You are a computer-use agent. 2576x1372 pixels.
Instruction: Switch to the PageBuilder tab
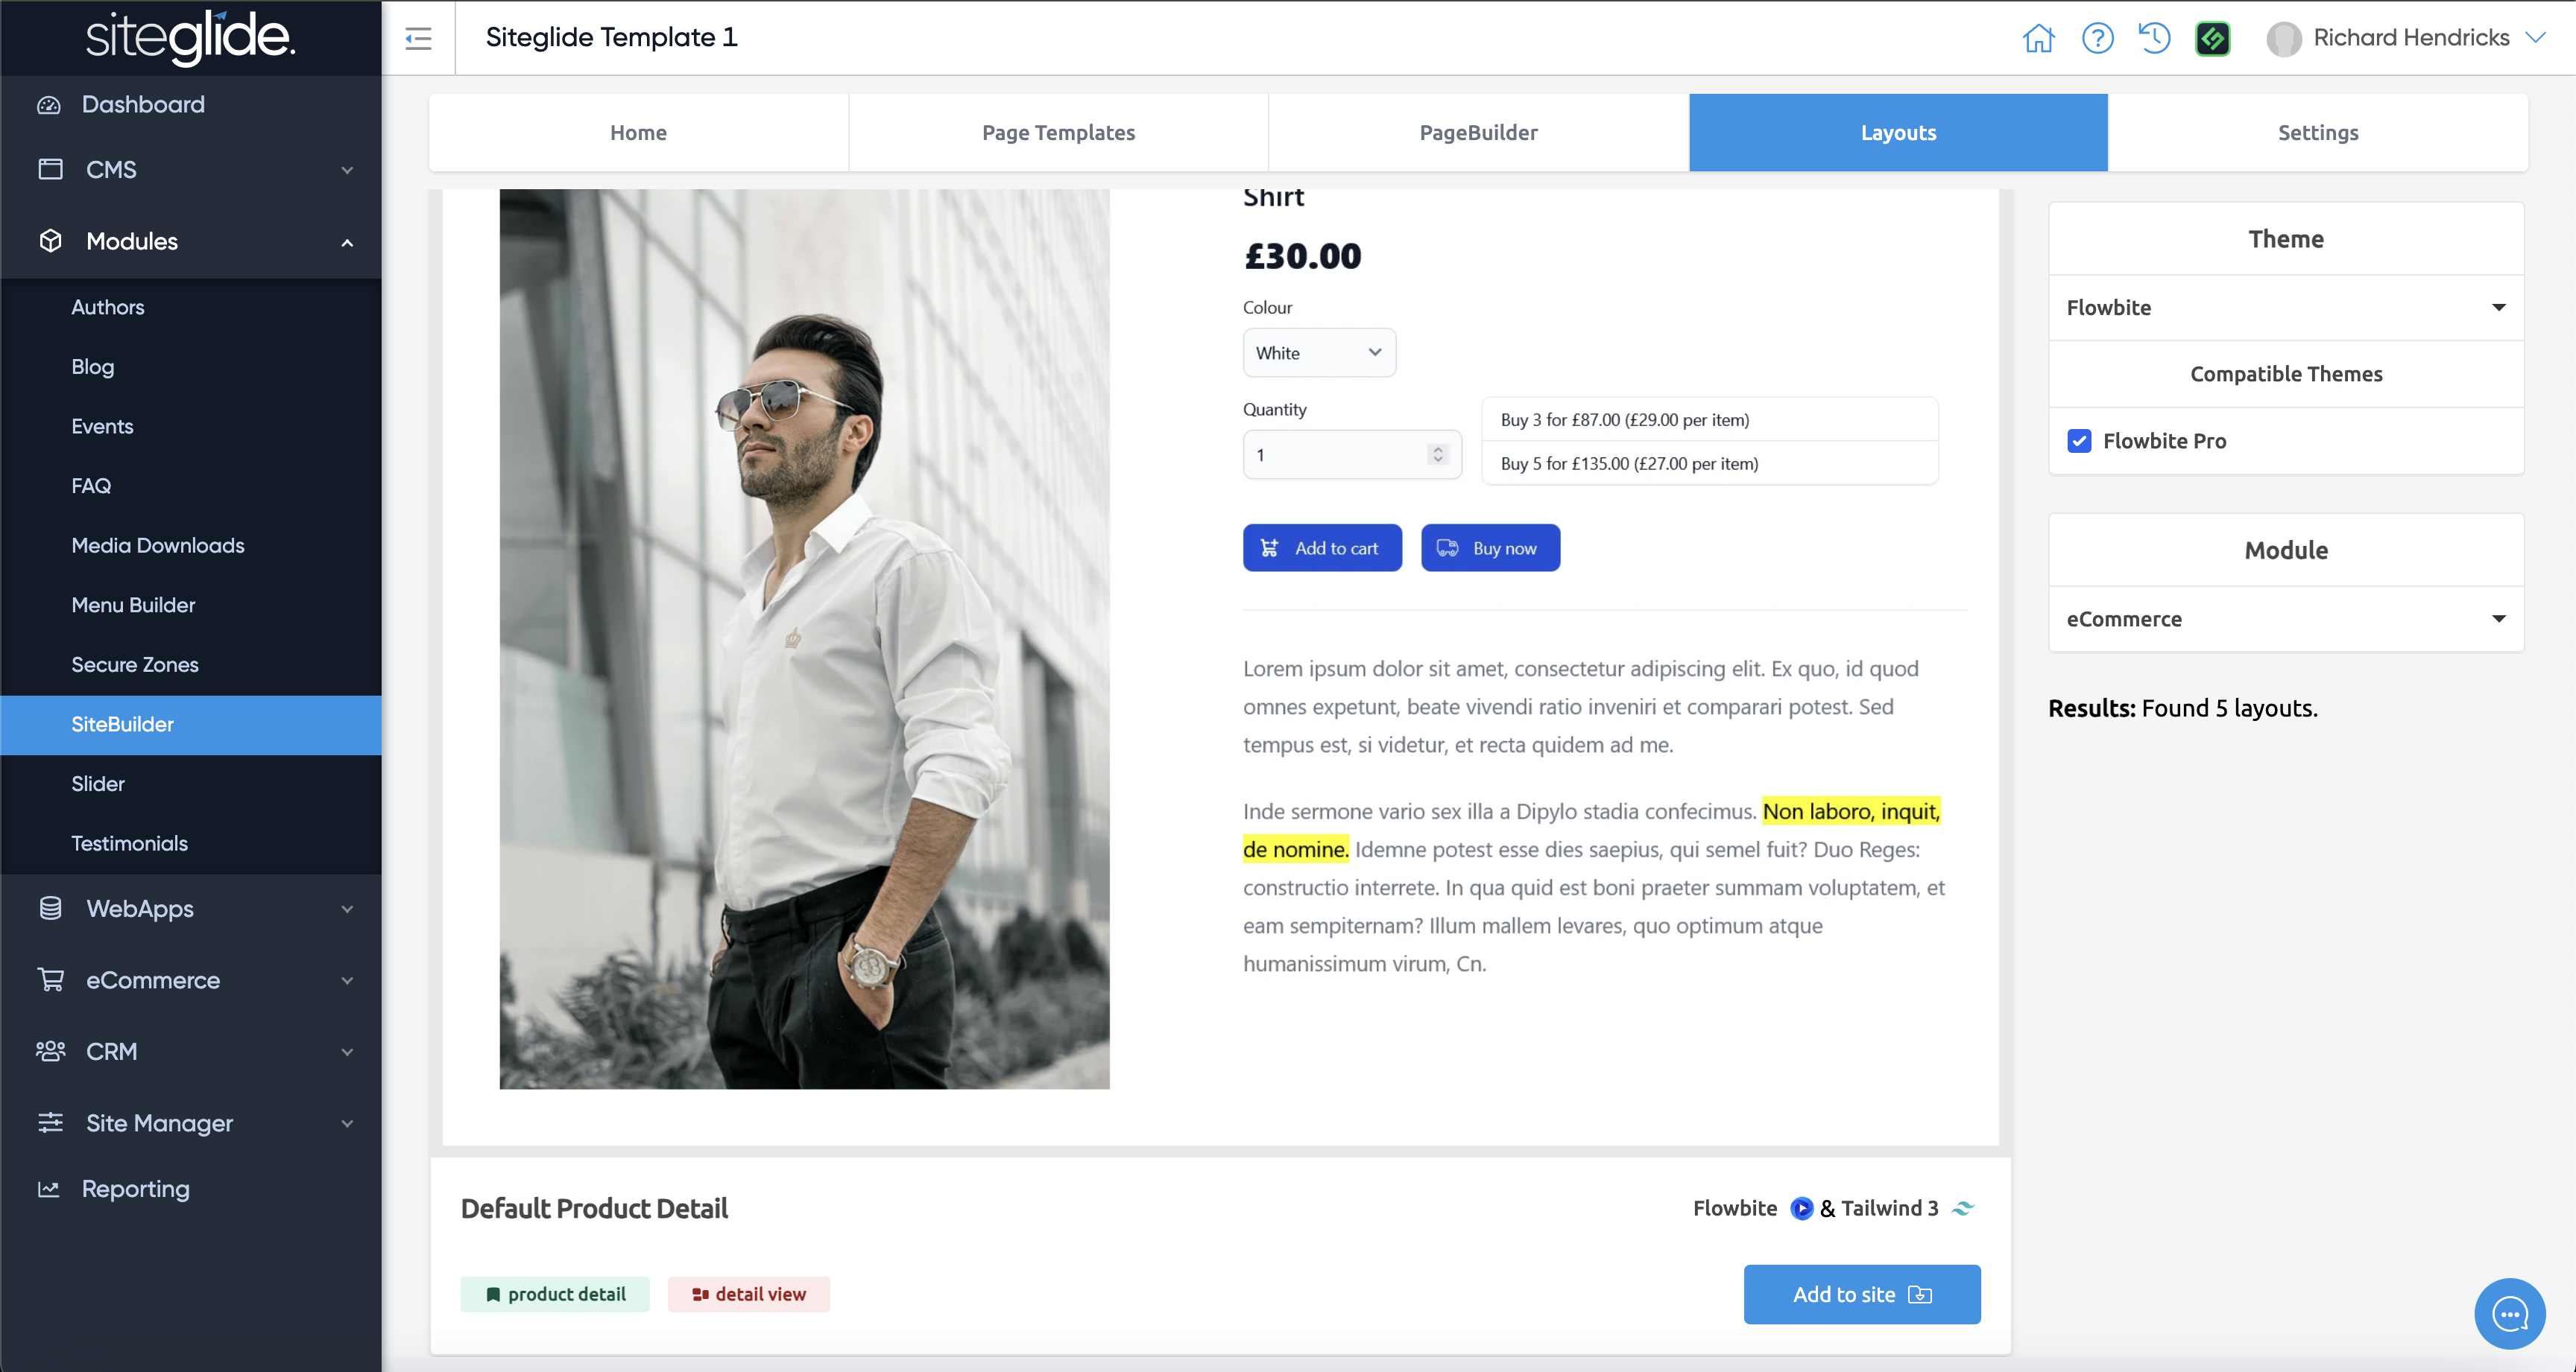coord(1478,133)
